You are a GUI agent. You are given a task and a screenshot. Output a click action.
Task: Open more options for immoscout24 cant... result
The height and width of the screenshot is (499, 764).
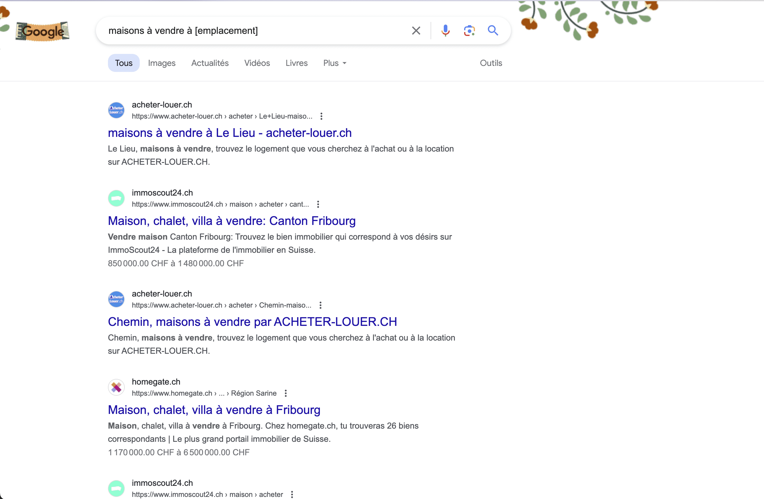tap(318, 204)
